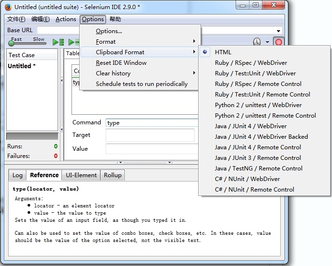Select Ruby / RSpec / Remote Control format
Image resolution: width=332 pixels, height=266 pixels.
click(264, 84)
